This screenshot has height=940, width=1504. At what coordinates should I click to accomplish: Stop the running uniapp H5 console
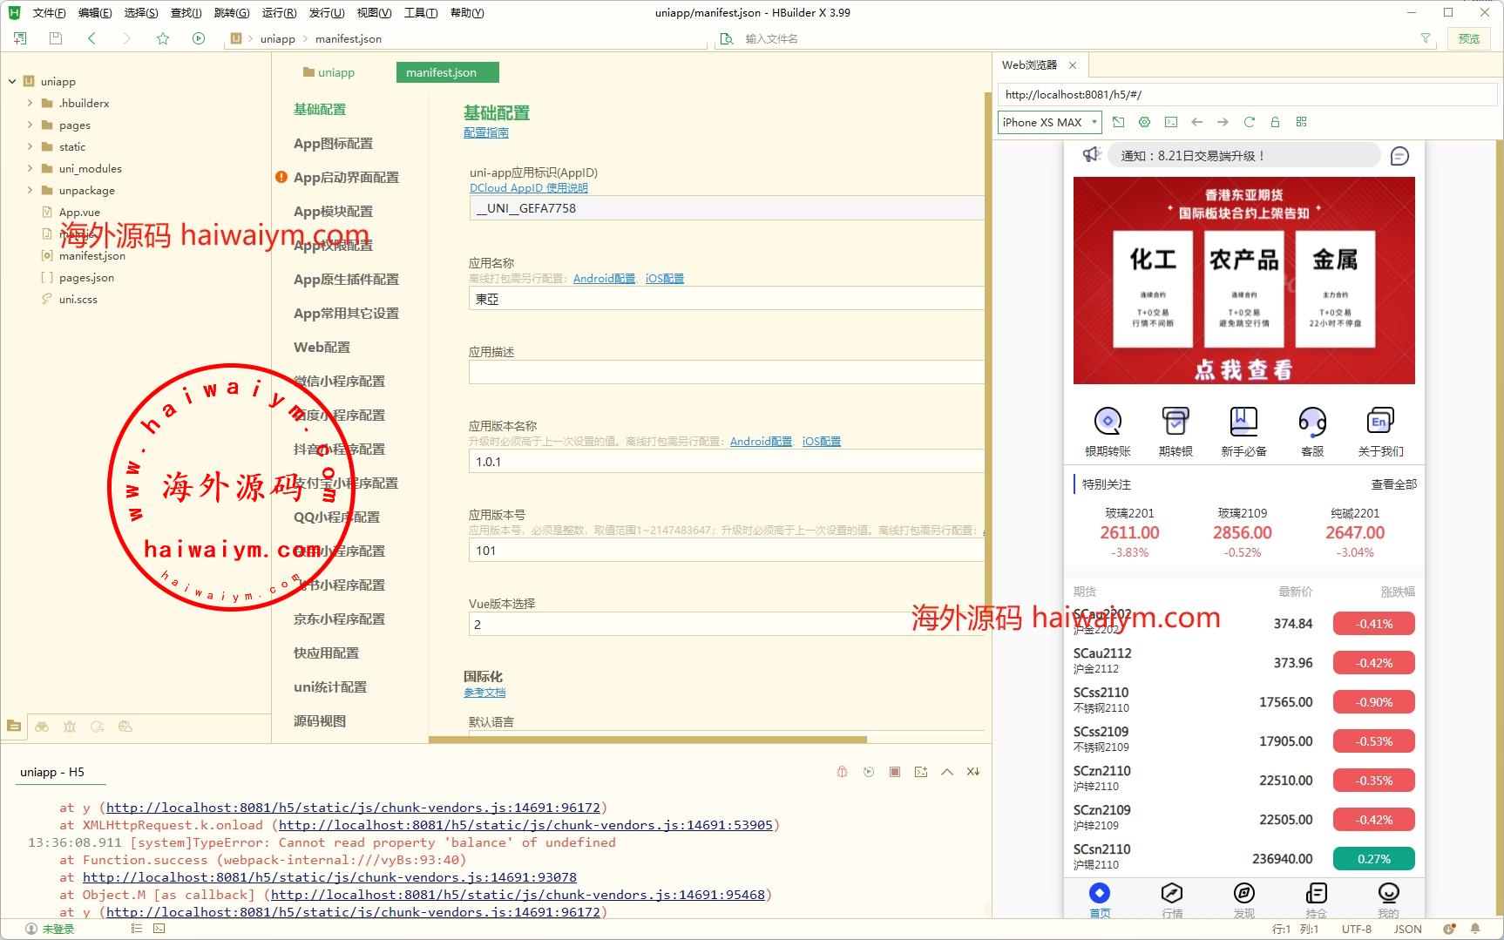[x=894, y=772]
